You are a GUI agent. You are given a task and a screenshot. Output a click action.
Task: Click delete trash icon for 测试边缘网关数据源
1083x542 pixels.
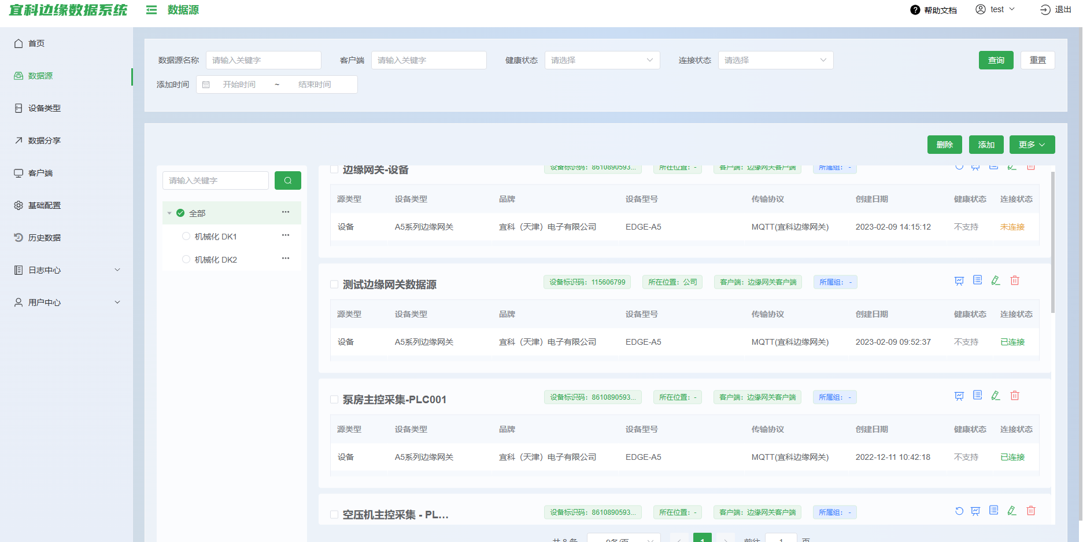coord(1014,281)
